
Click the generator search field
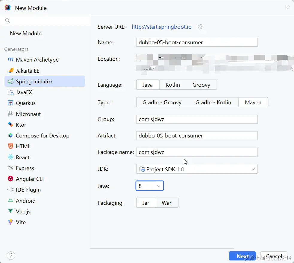point(45,20)
